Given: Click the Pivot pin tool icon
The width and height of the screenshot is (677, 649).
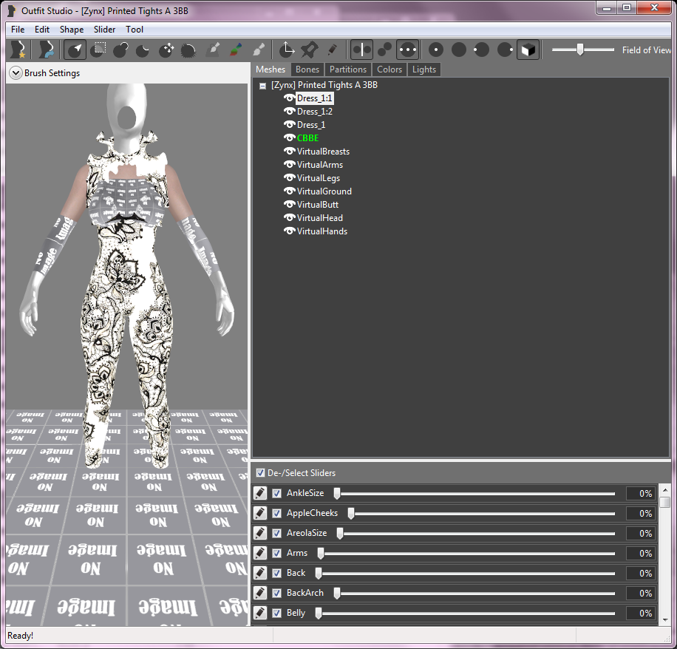Looking at the screenshot, I should point(309,50).
